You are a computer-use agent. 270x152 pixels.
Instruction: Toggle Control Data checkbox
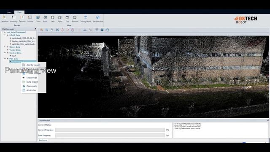8,53
